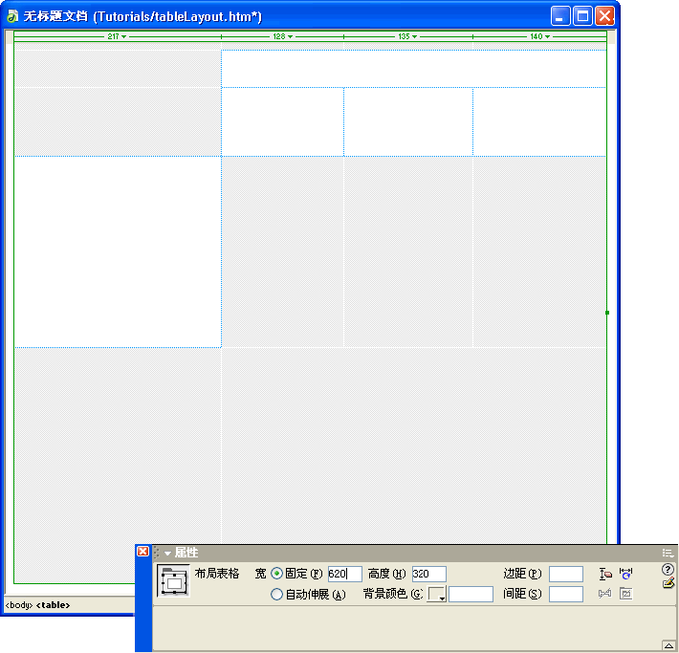Click the height (高度) field showing 320
Viewport: 679px width, 653px height.
[x=428, y=574]
